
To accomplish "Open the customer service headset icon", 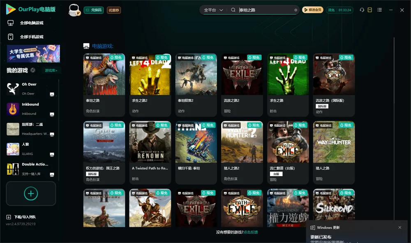I will click(x=362, y=10).
